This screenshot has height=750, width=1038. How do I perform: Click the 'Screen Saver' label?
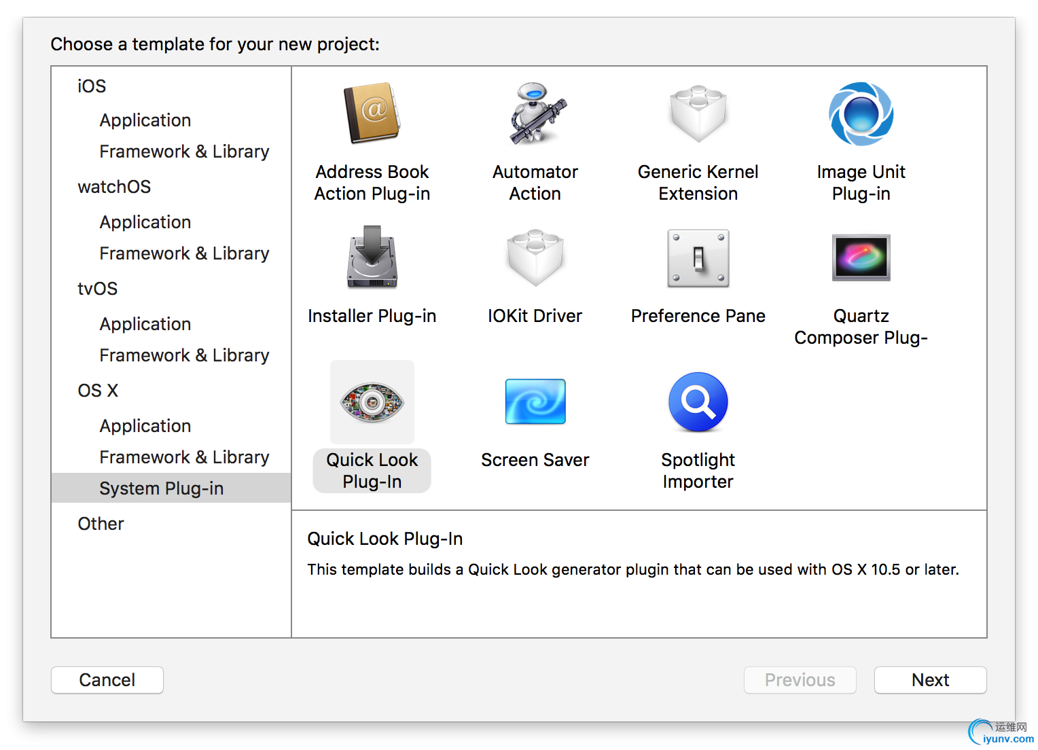[x=535, y=460]
